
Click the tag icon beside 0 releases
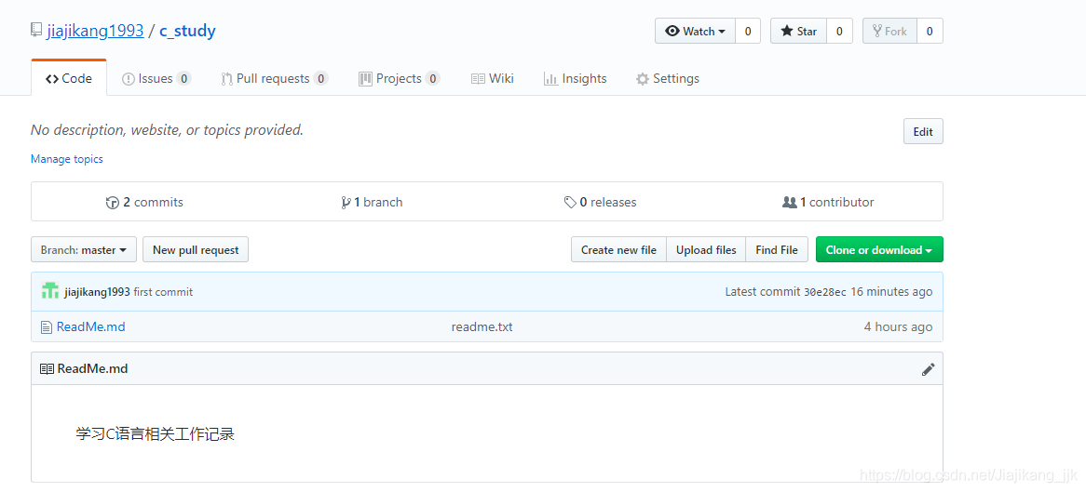click(x=570, y=203)
